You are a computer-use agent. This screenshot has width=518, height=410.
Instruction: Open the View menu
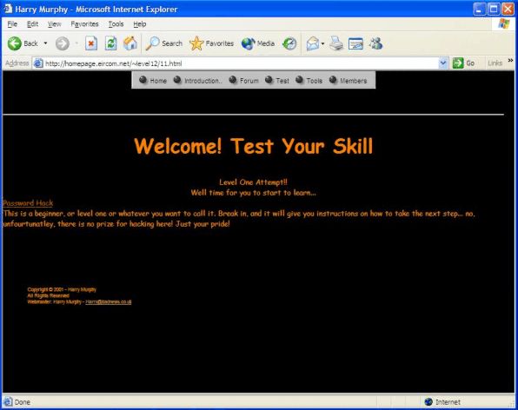pos(54,24)
